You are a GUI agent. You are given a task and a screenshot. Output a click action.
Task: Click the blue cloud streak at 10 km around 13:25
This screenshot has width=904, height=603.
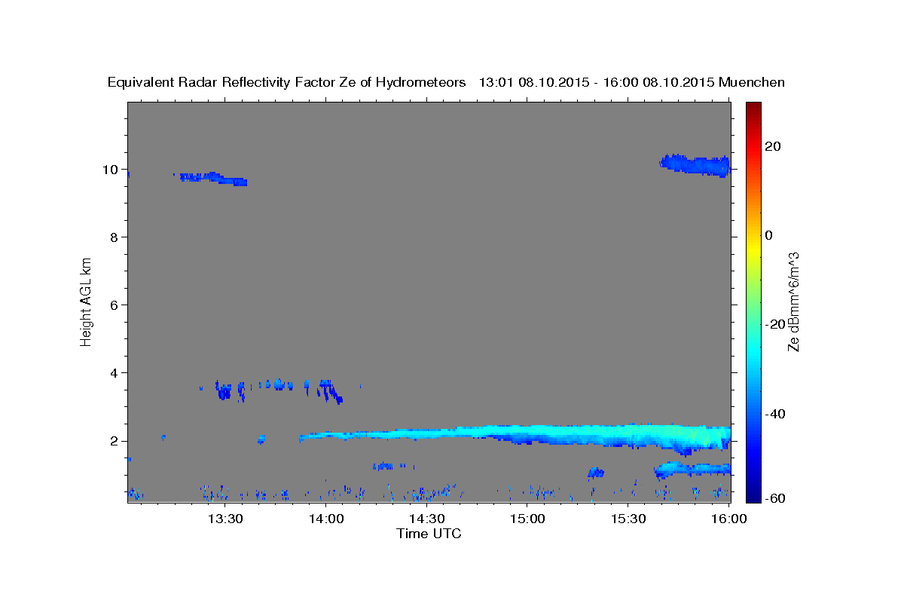point(213,179)
